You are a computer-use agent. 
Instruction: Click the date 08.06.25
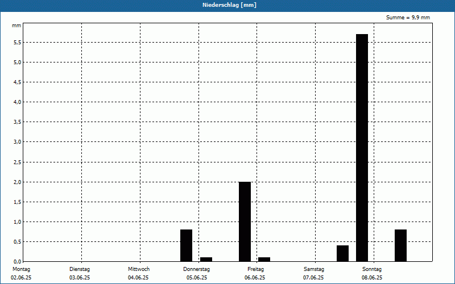coord(372,278)
